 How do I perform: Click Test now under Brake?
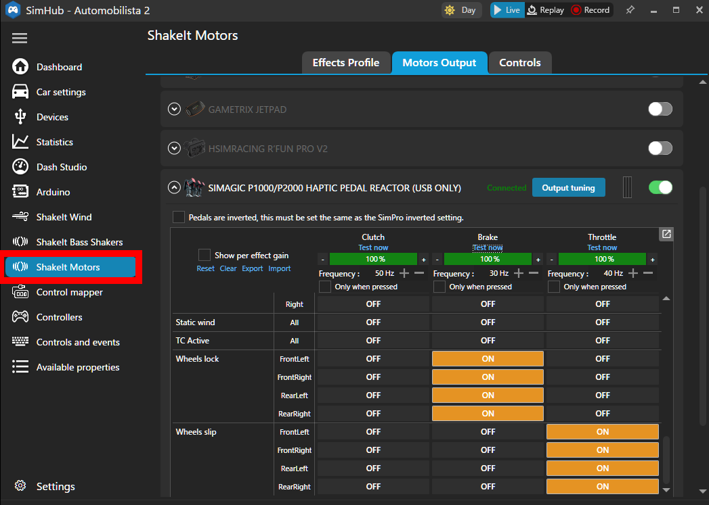[488, 247]
